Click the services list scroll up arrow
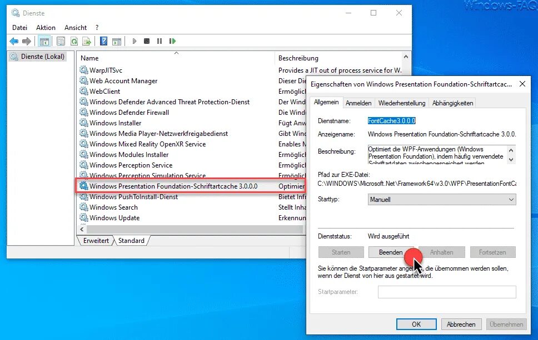This screenshot has height=340, width=538. 406,57
